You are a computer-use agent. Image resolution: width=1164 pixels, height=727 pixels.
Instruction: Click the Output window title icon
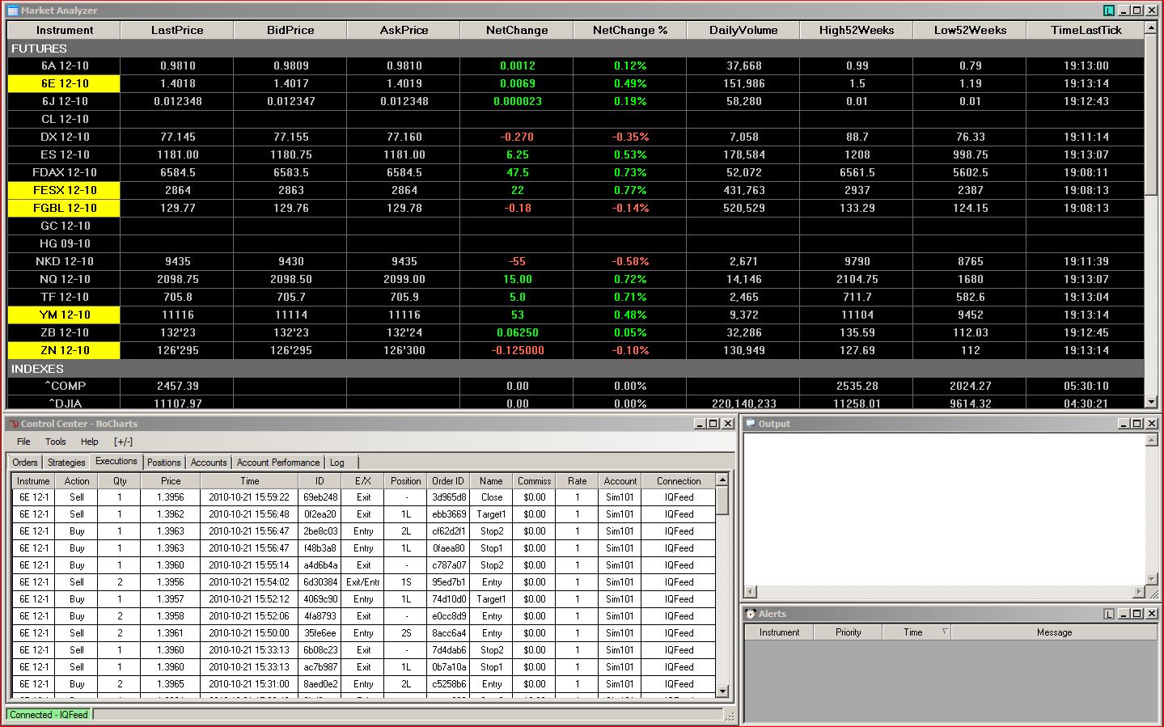pos(750,424)
